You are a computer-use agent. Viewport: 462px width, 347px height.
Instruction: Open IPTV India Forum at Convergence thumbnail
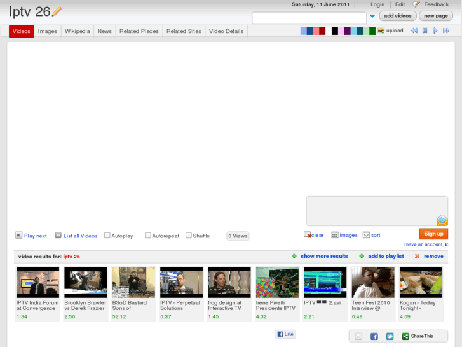(37, 282)
